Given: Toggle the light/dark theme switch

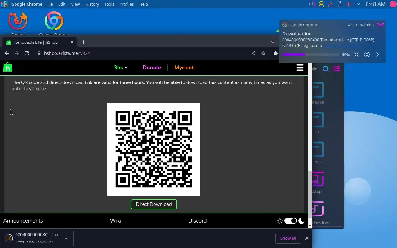Looking at the screenshot, I should tap(291, 221).
